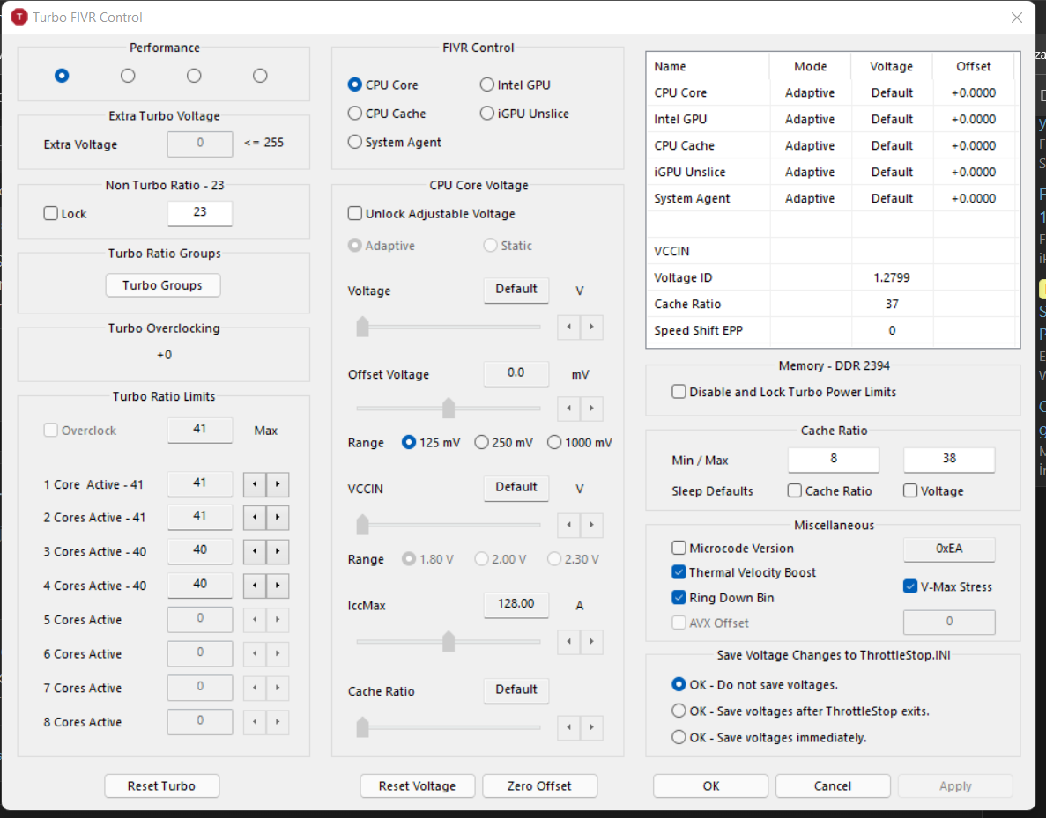
Task: Select System Agent option
Action: 394,142
